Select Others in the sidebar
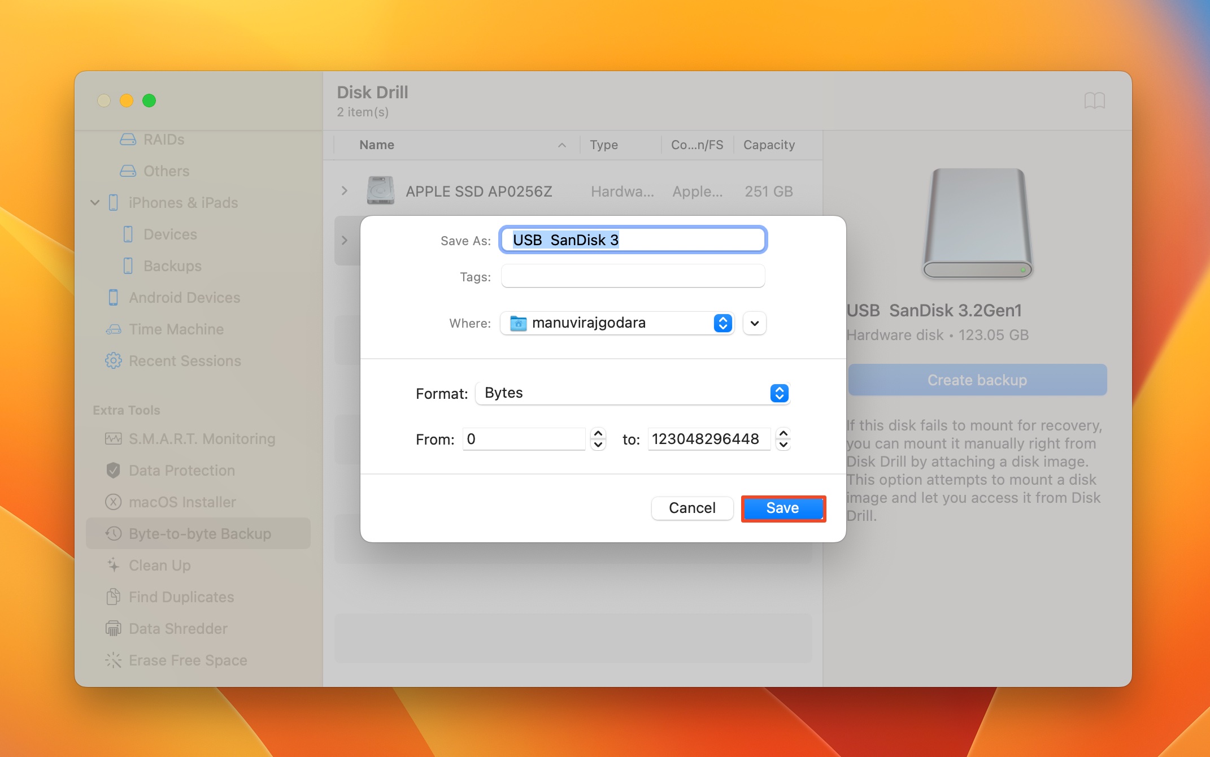This screenshot has width=1210, height=757. 166,171
